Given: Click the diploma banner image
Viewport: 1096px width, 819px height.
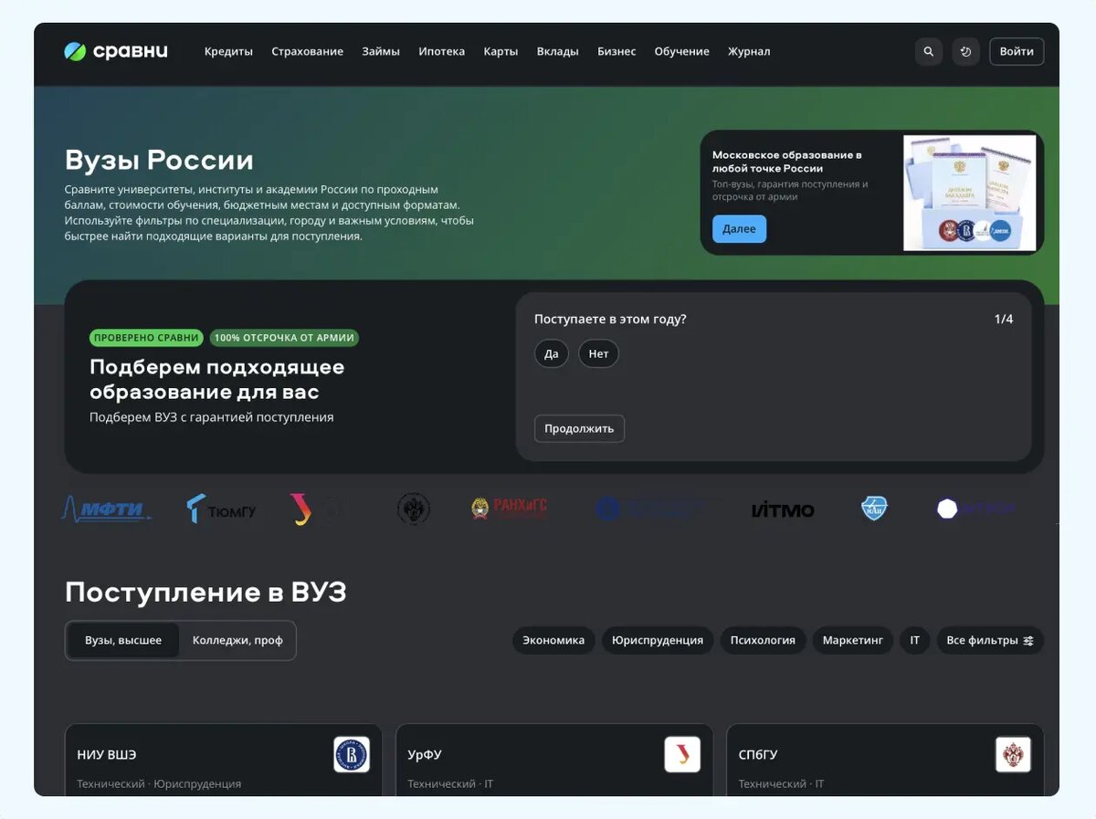Looking at the screenshot, I should tap(970, 193).
